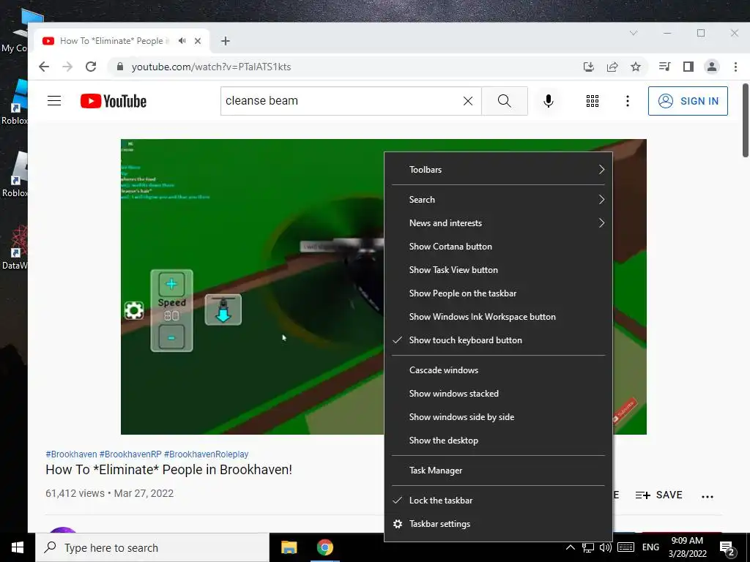This screenshot has height=562, width=750.
Task: Click the gear icon in the video
Action: point(134,310)
